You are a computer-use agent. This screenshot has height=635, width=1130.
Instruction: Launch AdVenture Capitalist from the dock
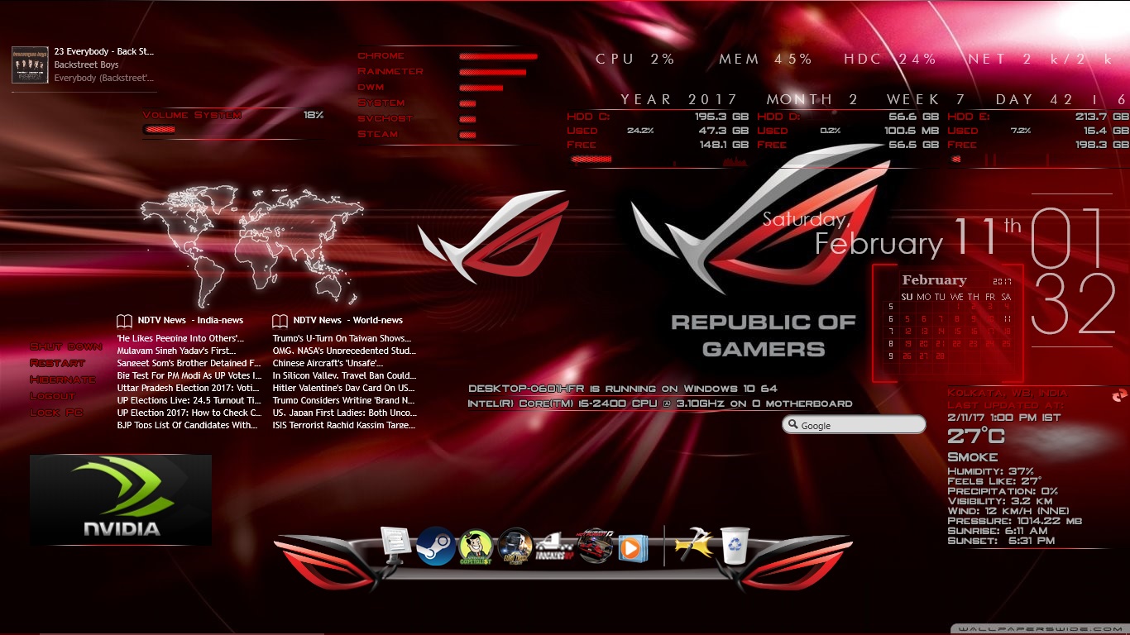[x=476, y=547]
